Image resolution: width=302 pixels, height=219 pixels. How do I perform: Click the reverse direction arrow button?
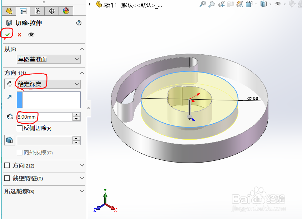click(x=9, y=84)
